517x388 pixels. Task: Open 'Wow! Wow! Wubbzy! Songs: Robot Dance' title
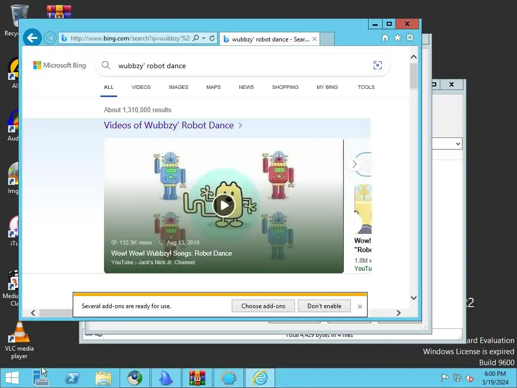(x=172, y=254)
